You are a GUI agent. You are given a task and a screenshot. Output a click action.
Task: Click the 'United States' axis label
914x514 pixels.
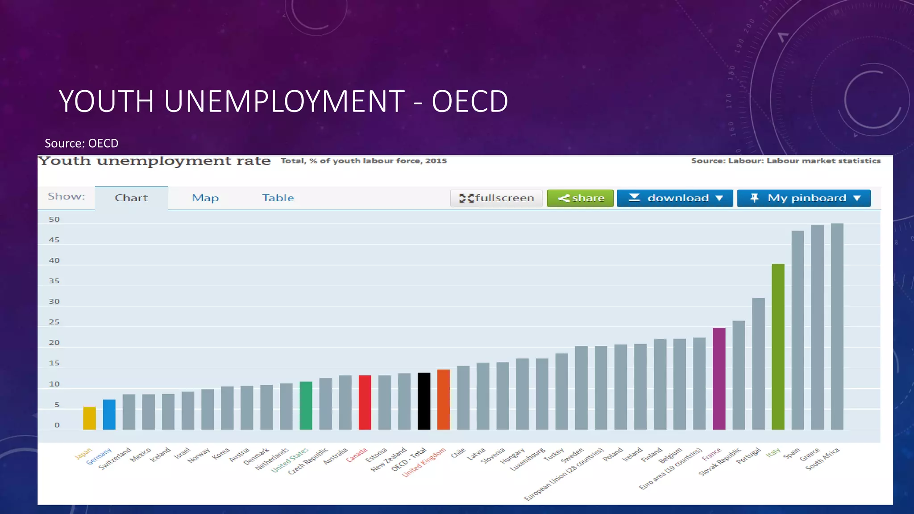[290, 460]
